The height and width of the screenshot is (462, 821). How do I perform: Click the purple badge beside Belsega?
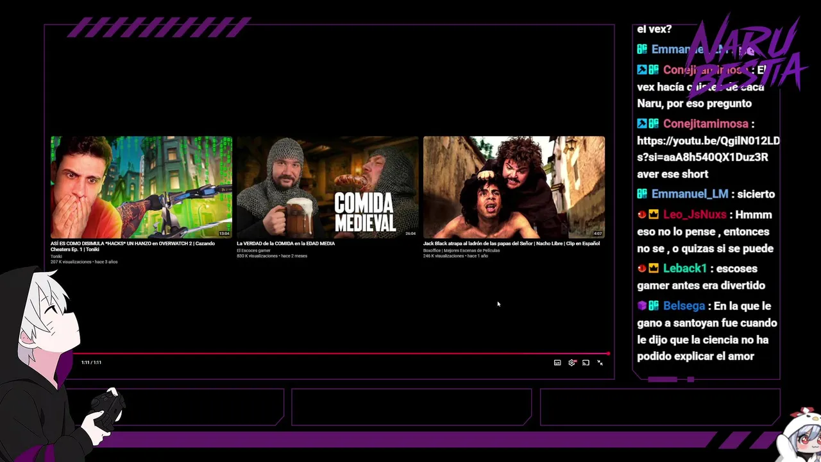pos(641,305)
